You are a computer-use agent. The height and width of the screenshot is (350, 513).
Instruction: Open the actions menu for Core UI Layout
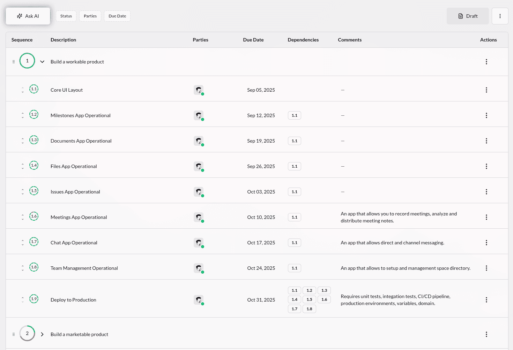486,90
